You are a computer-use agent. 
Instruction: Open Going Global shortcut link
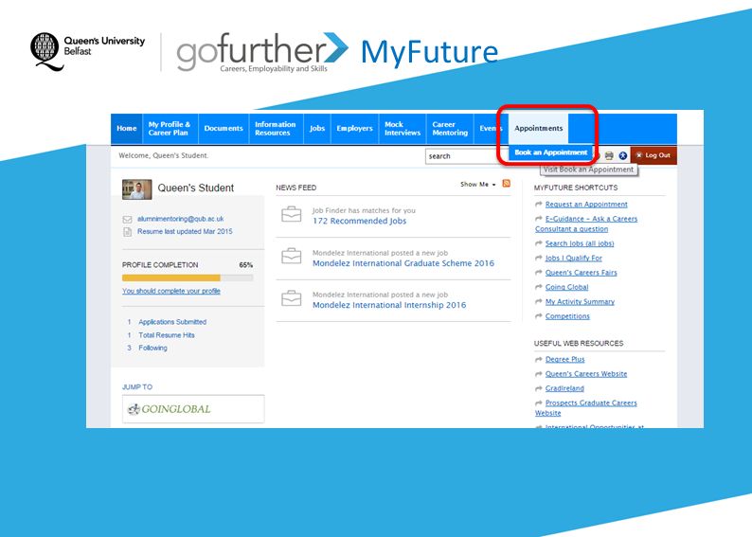click(x=566, y=287)
